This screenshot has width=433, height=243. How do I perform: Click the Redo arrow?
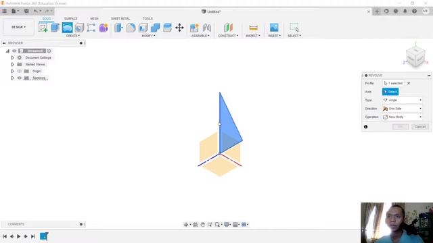pyautogui.click(x=47, y=11)
